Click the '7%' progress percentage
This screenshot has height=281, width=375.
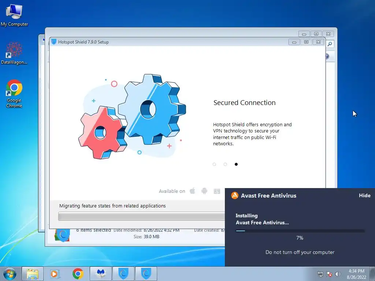coord(300,238)
